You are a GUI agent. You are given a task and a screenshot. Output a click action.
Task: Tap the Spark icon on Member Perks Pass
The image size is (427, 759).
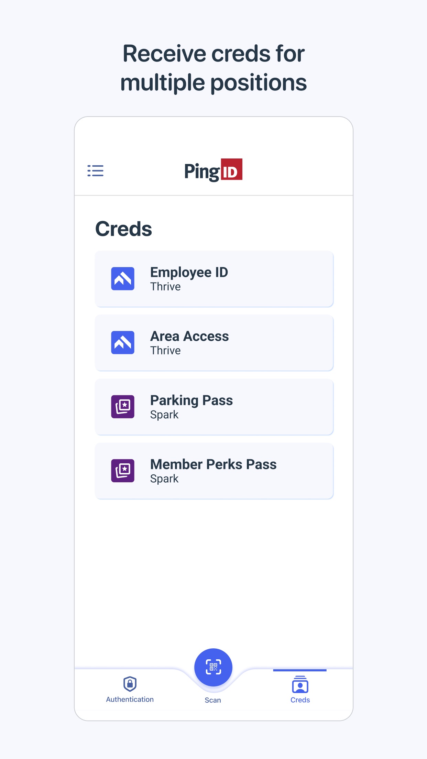point(123,471)
